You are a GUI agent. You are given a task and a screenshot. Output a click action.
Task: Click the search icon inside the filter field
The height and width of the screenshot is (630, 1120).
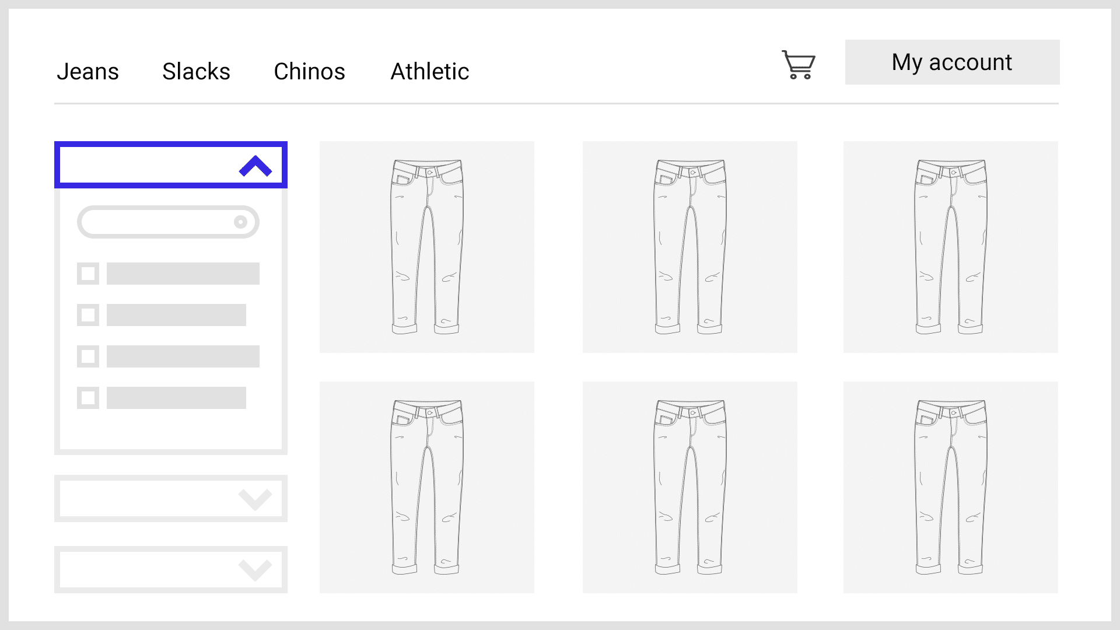tap(240, 222)
